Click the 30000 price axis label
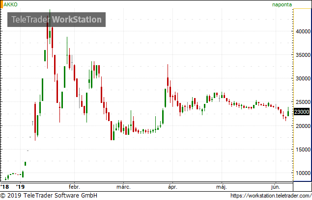312x200 pixels. click(303, 78)
